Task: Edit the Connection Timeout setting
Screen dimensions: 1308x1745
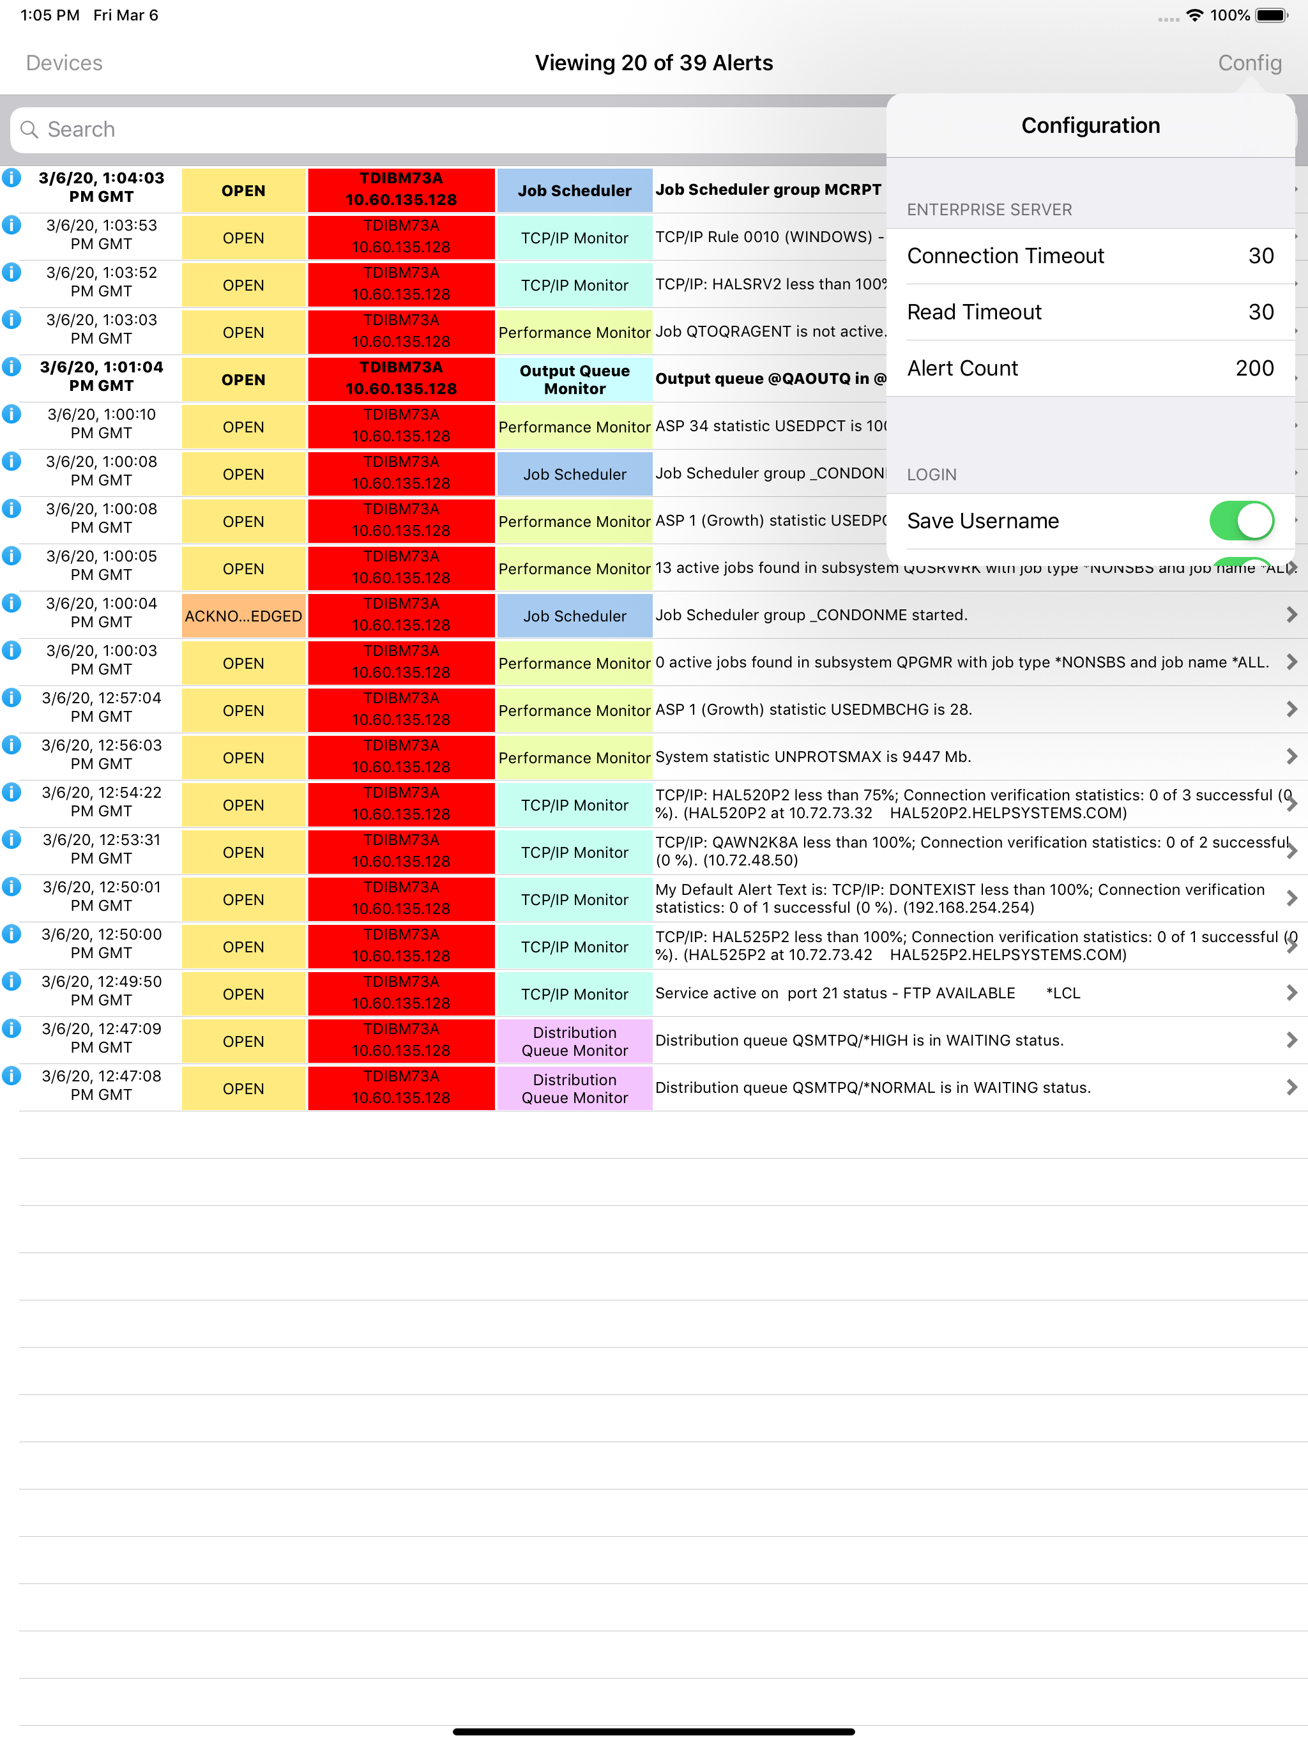Action: [1090, 256]
